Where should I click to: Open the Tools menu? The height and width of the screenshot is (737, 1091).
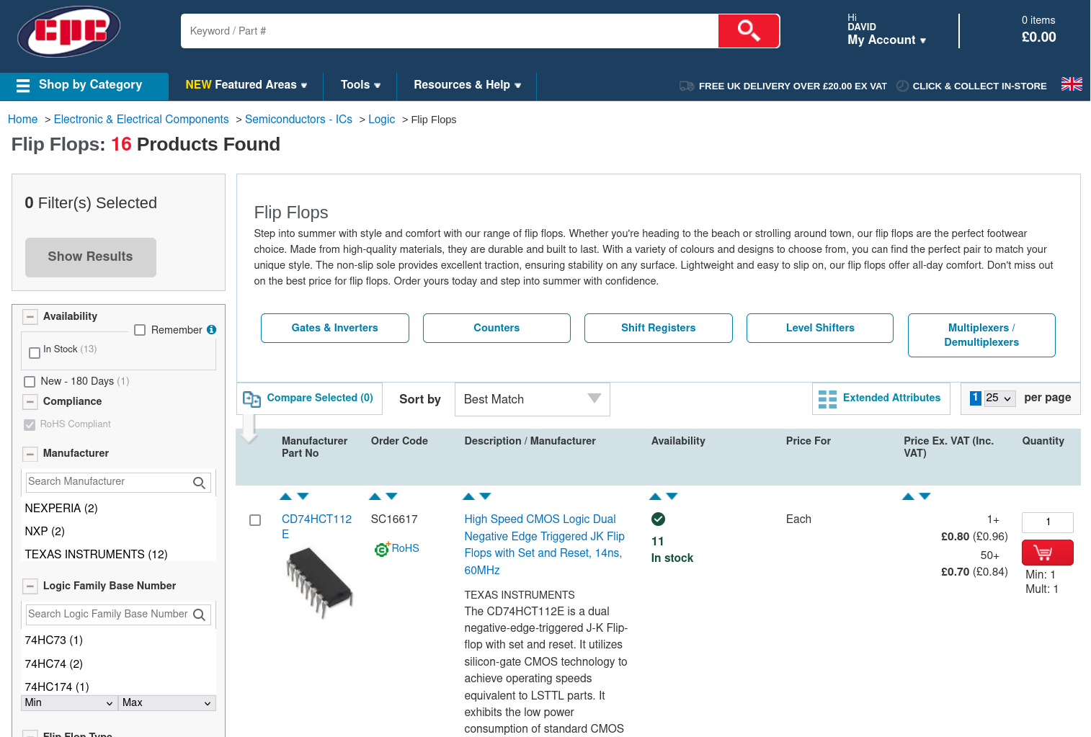pyautogui.click(x=360, y=85)
